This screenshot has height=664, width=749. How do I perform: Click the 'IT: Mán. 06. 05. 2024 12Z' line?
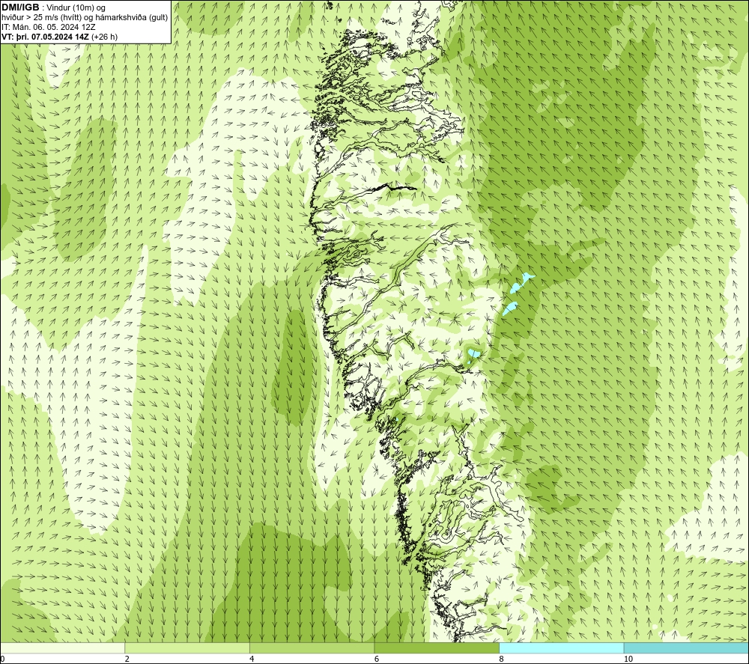(x=48, y=27)
